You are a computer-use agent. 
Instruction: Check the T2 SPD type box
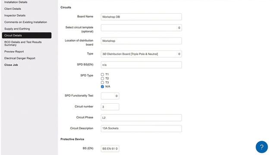click(102, 78)
